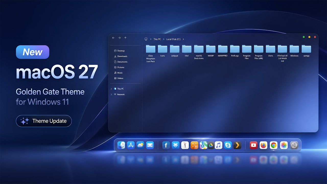
Task: Close window with red dot
Action: click(315, 37)
